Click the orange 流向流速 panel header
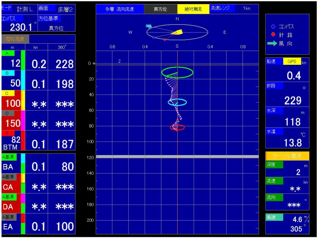This screenshot has width=318, height=238. [x=15, y=39]
